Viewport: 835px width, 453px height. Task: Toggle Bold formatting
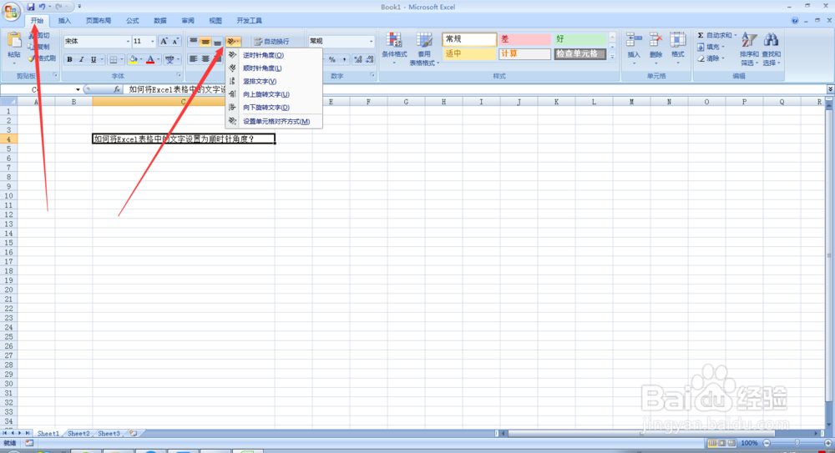[69, 59]
